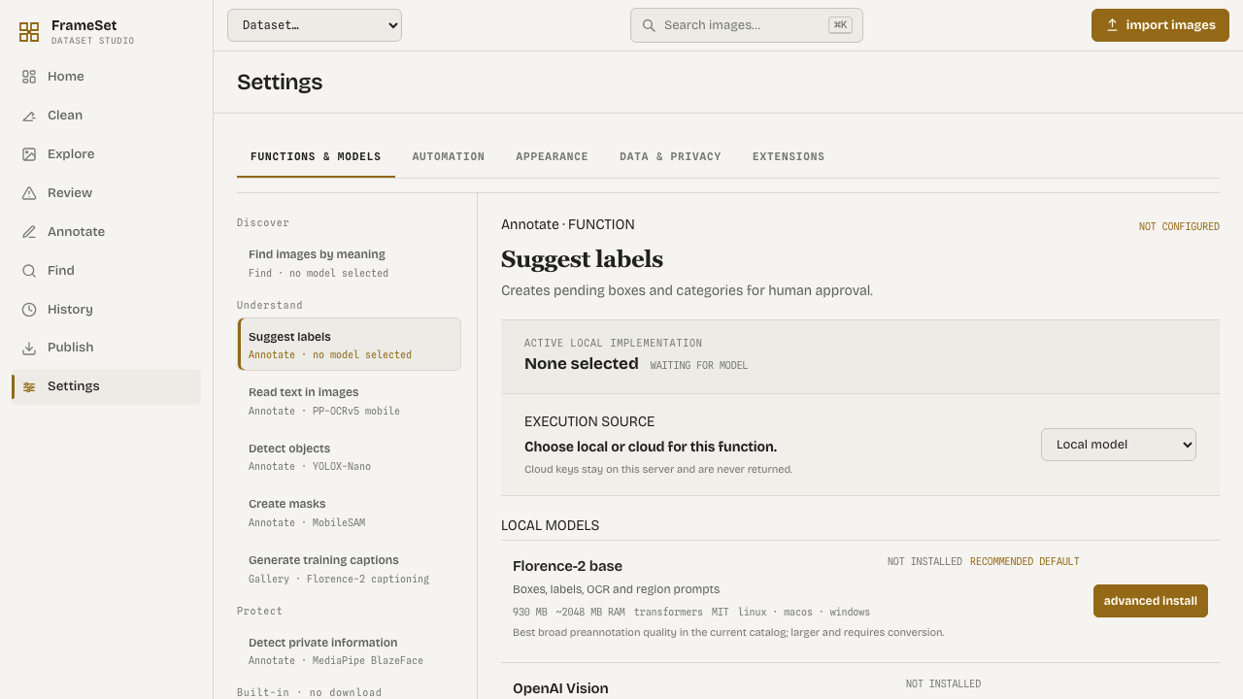Click the Settings page heading
The width and height of the screenshot is (1243, 699).
(280, 83)
